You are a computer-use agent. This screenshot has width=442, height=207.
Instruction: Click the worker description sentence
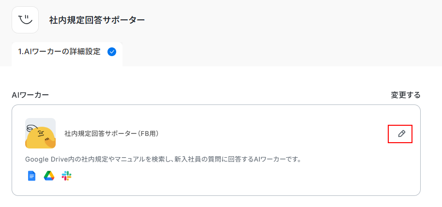[164, 160]
